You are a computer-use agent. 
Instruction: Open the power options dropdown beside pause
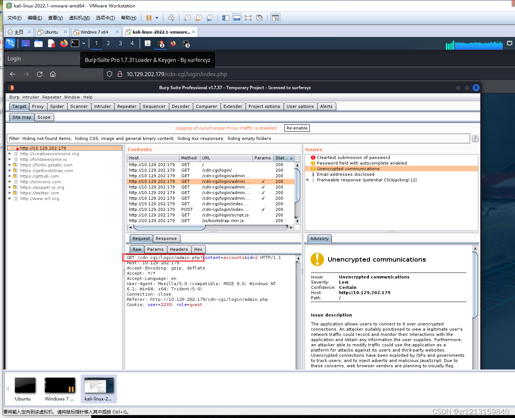[157, 18]
